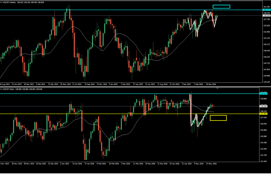Click the 159.570 price scale value
The height and width of the screenshot is (174, 271).
[267, 13]
